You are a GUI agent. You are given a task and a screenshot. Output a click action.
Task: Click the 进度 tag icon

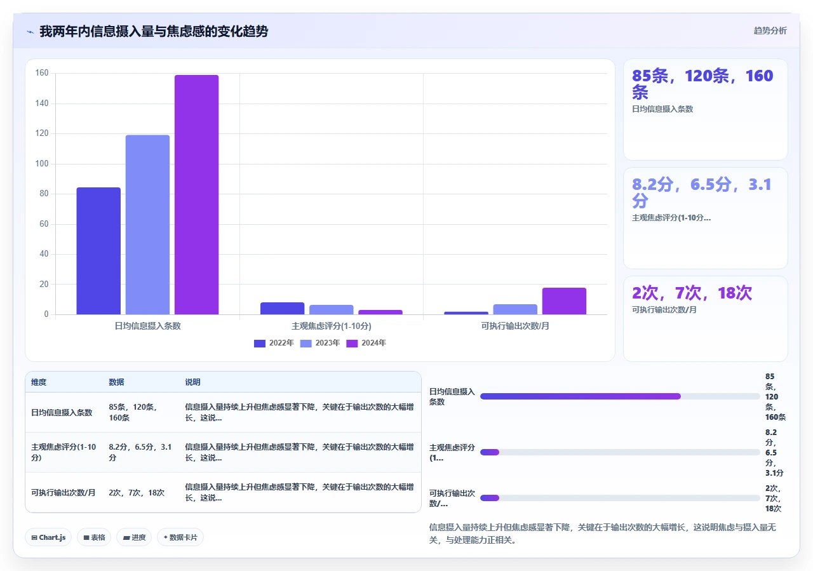click(x=126, y=537)
